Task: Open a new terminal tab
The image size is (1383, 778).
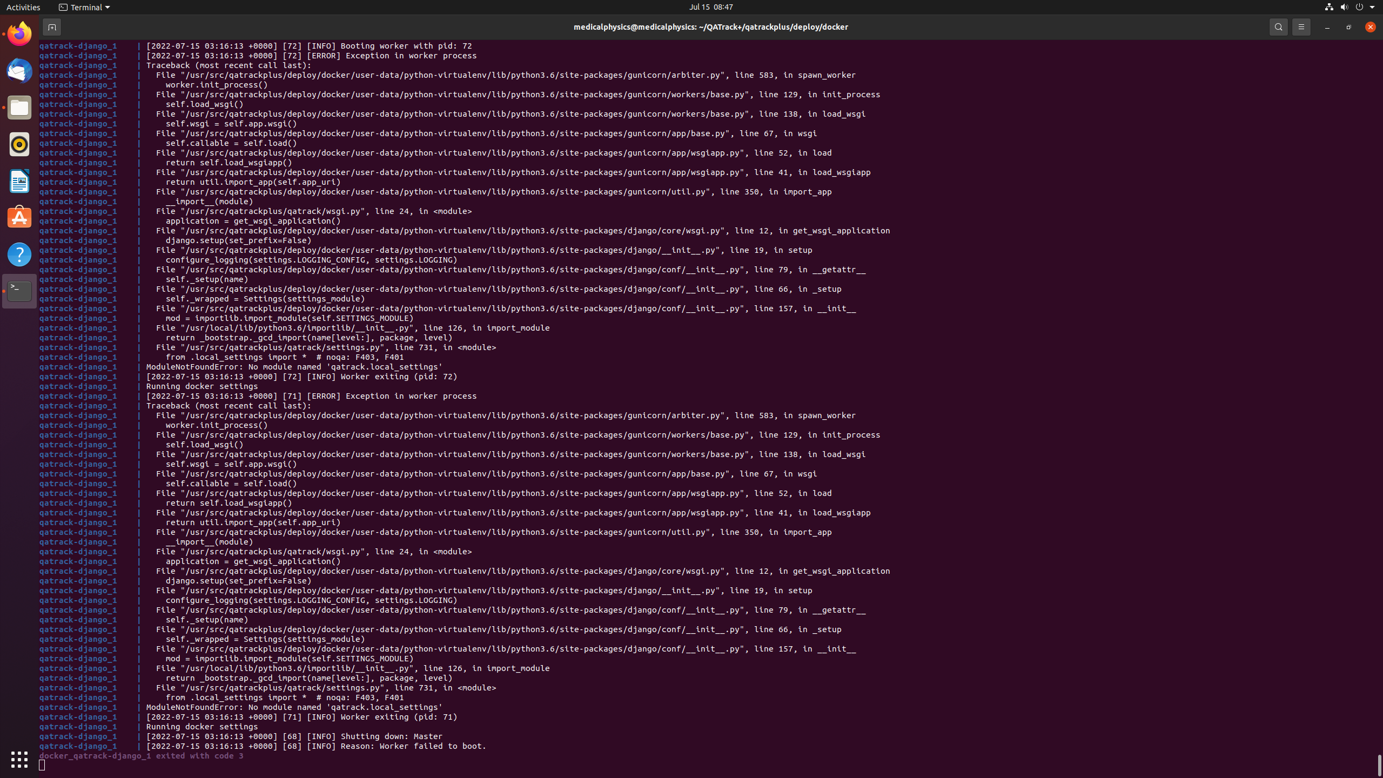Action: click(x=52, y=27)
